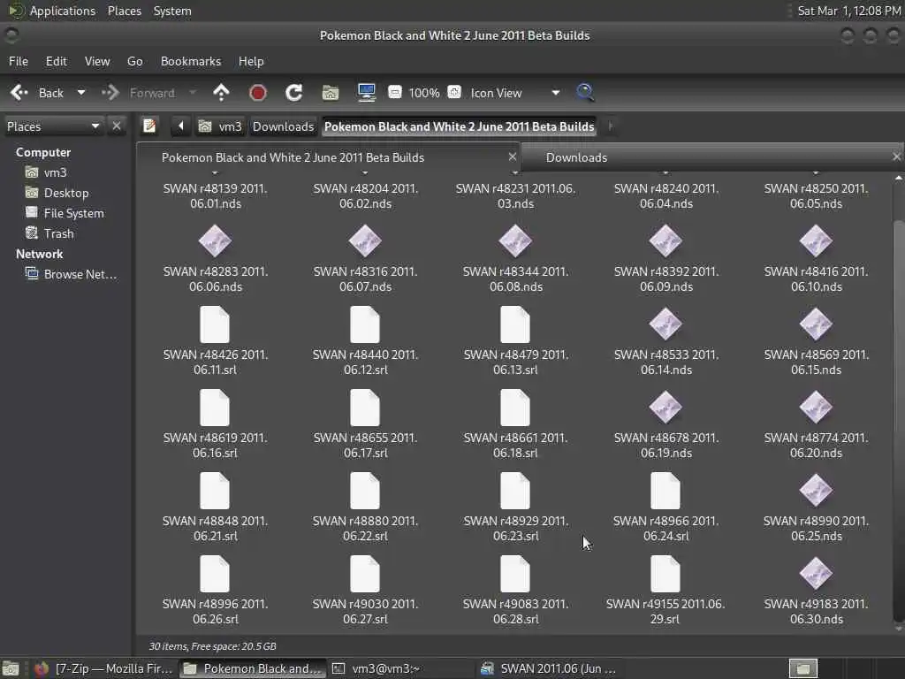905x679 pixels.
Task: Reset zoom via the 100% label
Action: [424, 93]
